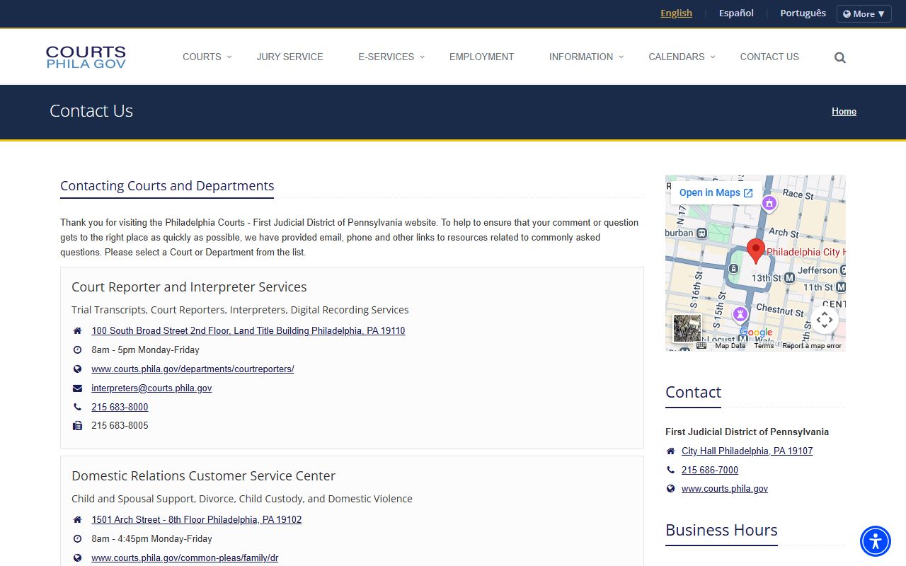906x566 pixels.
Task: Click Open in Maps button
Action: coord(716,193)
